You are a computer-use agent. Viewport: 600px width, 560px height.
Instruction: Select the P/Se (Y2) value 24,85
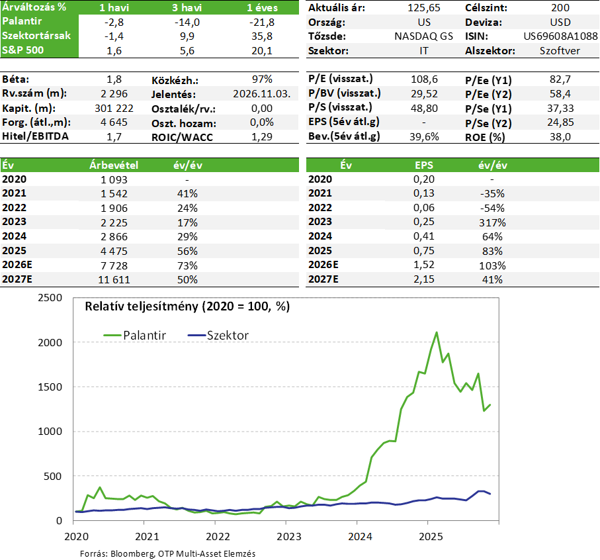click(x=560, y=122)
